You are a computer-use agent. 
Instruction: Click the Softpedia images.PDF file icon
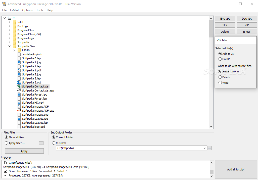[19, 107]
